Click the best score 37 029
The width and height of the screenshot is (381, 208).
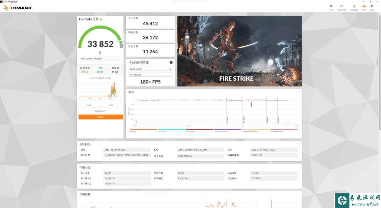pyautogui.click(x=115, y=72)
